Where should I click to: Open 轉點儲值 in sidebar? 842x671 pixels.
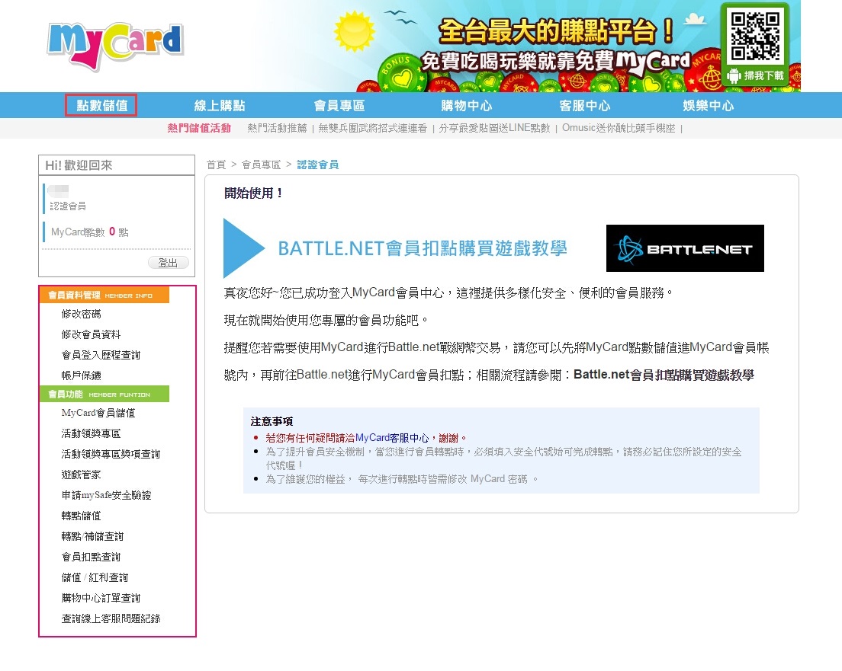[81, 516]
